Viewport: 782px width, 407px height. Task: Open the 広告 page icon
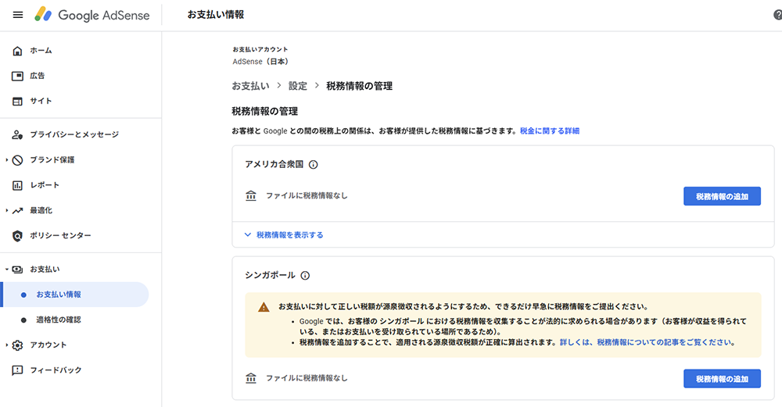pyautogui.click(x=17, y=76)
